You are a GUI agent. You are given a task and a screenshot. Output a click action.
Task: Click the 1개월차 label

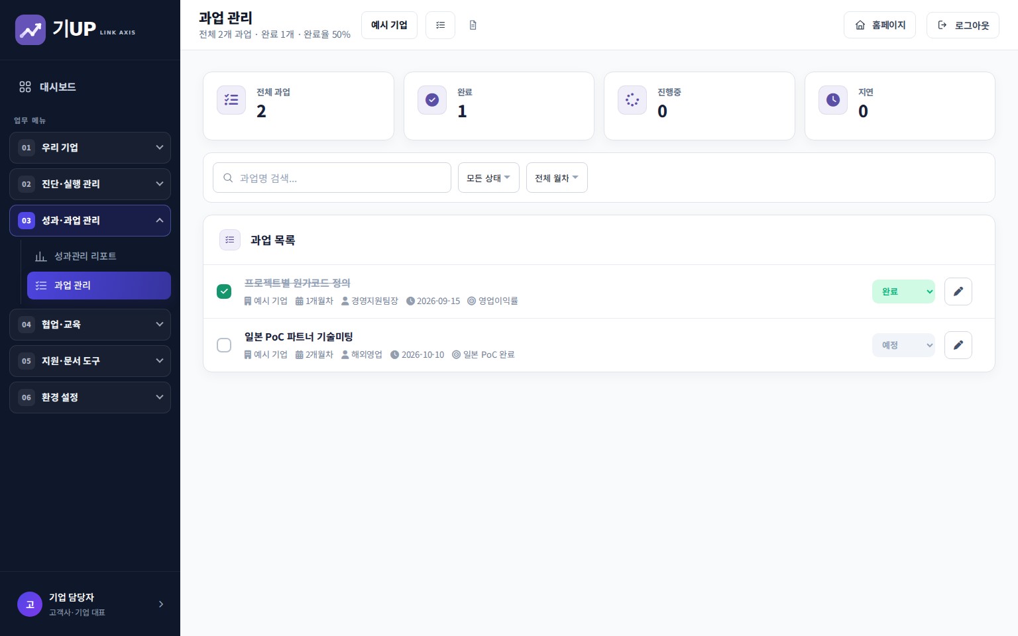tap(319, 301)
